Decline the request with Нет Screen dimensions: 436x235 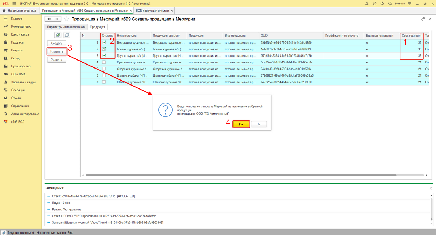tap(259, 124)
